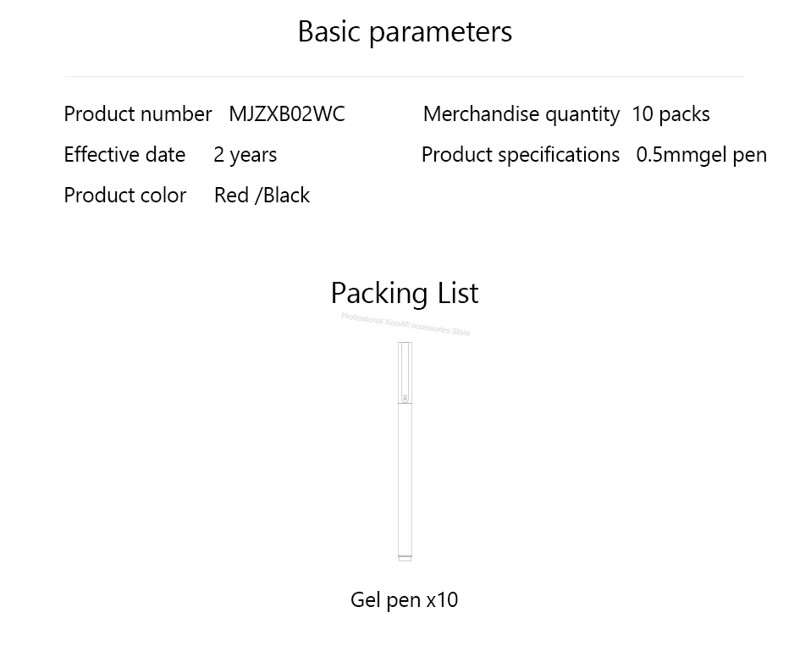Click the Effective date label
Viewport: 811px width, 651px height.
(x=124, y=154)
